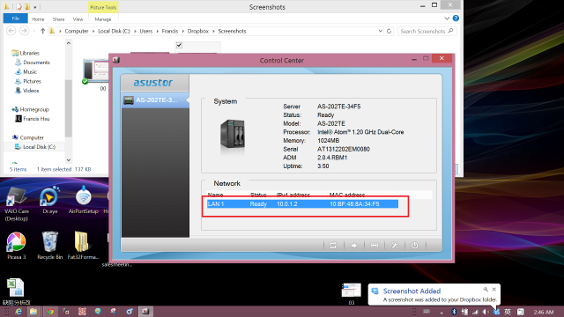Click the navigation pane scroll down arrow
564x317 pixels.
tap(69, 160)
